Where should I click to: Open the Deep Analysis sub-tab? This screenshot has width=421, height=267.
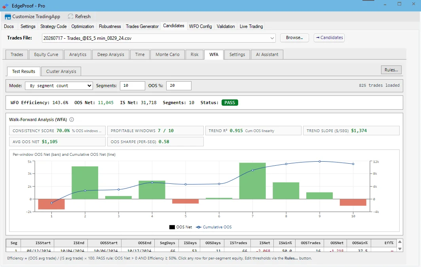[111, 54]
